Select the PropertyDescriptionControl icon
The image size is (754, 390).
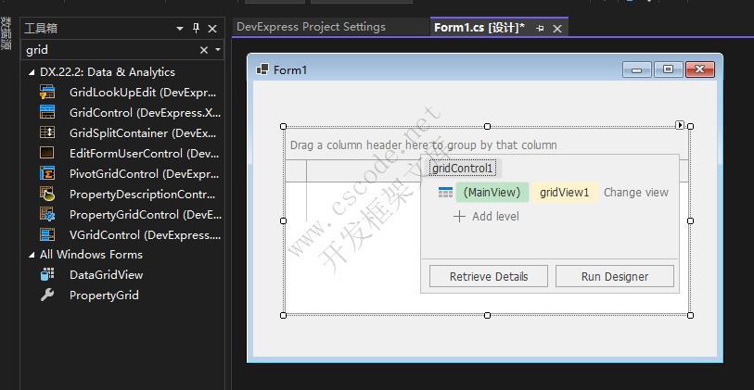pyautogui.click(x=47, y=194)
